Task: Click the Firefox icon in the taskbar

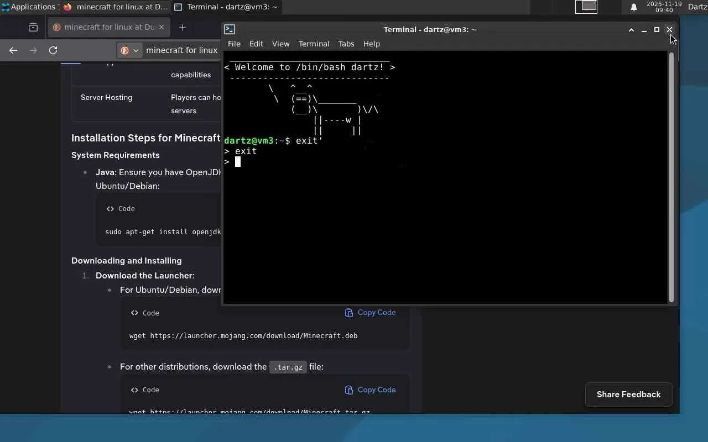Action: point(68,7)
